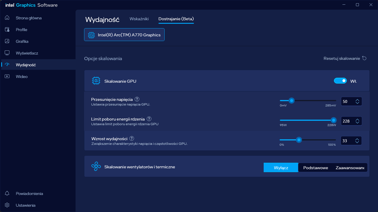378x212 pixels.
Task: Switch to the Wskaźniki tab
Action: coord(139,19)
